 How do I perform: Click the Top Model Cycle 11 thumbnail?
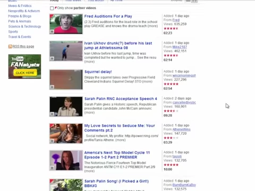pos(66,160)
